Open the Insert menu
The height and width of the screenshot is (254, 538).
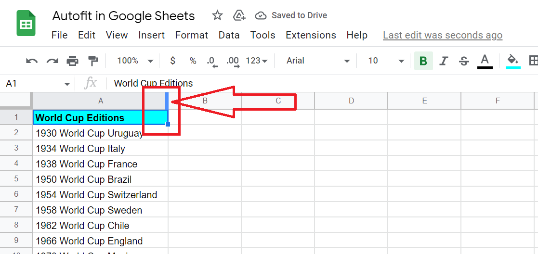pos(151,35)
